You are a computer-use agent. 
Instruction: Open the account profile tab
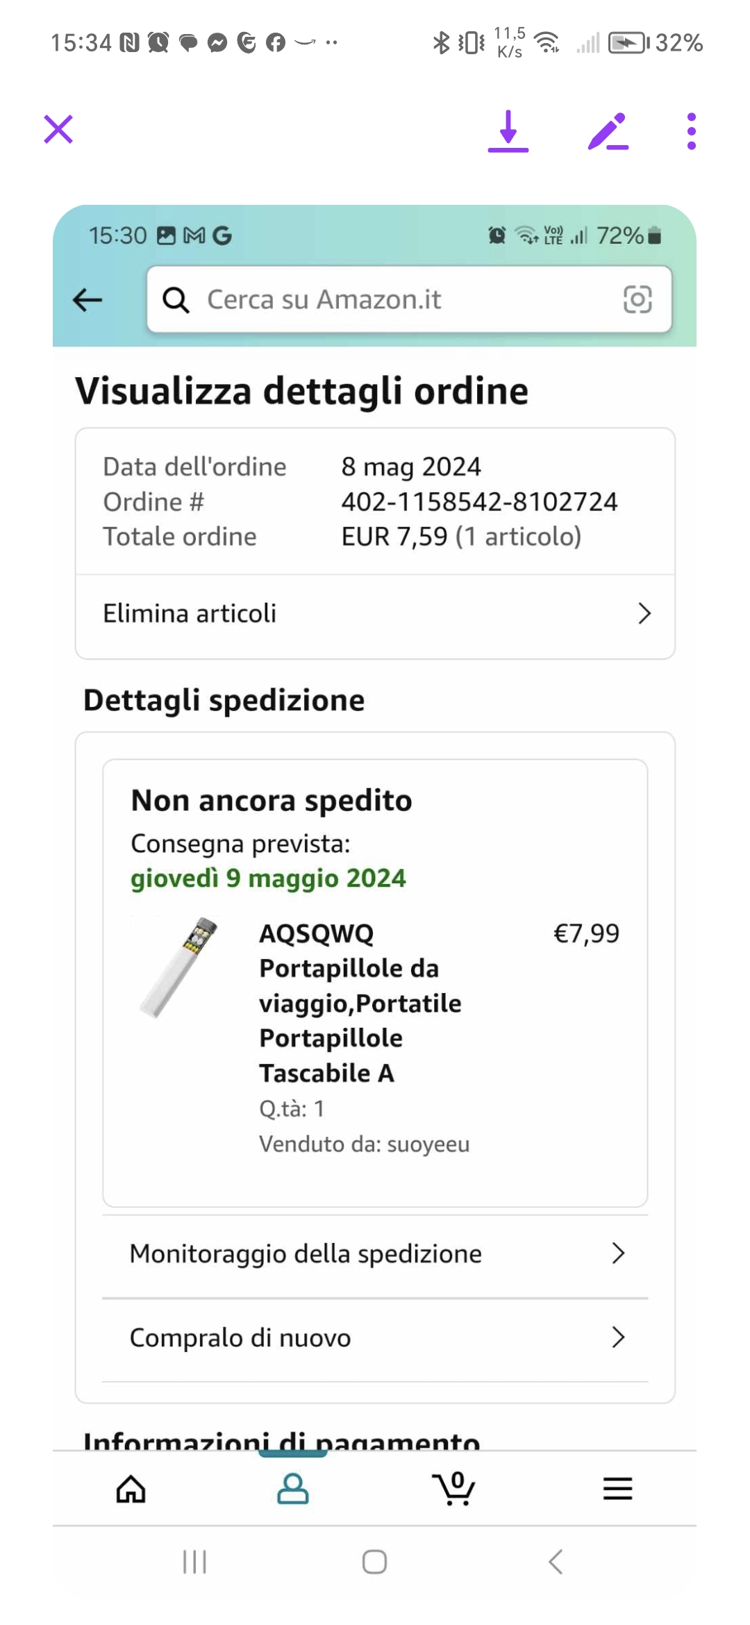pyautogui.click(x=293, y=1489)
